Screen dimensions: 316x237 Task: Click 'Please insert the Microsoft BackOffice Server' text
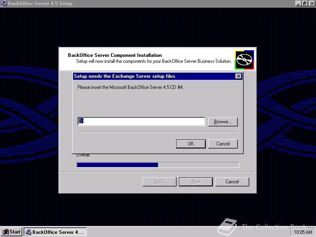coord(130,87)
